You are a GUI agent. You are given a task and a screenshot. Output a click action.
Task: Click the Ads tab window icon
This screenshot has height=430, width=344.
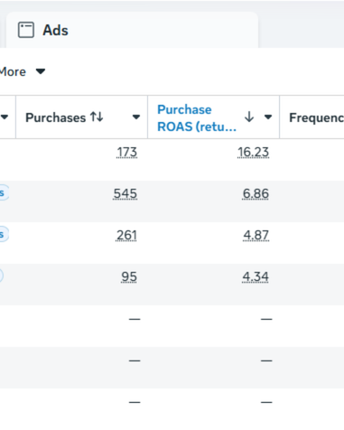pyautogui.click(x=26, y=30)
